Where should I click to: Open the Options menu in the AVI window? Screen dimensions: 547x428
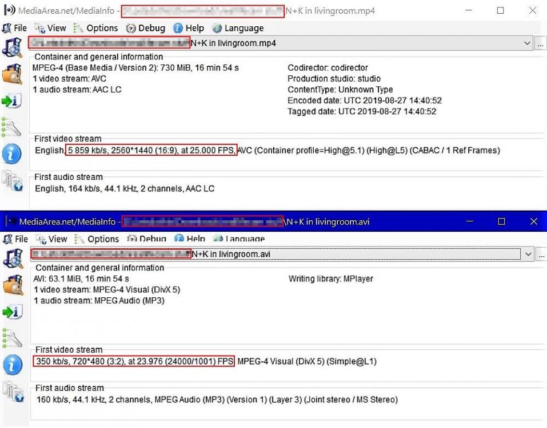97,239
